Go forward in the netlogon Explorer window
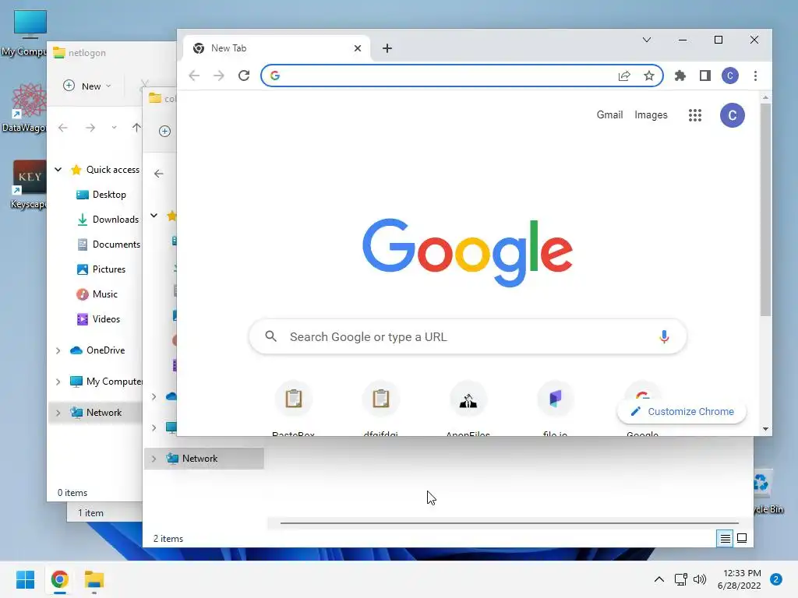Viewport: 798px width, 598px height. [90, 128]
